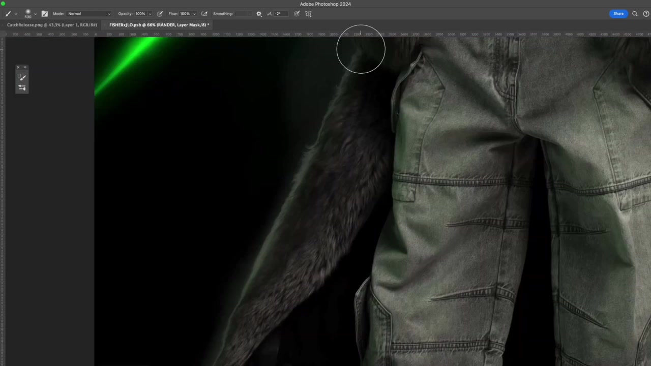Click the brush angle icon
Screen dimensions: 651x366
(270, 14)
